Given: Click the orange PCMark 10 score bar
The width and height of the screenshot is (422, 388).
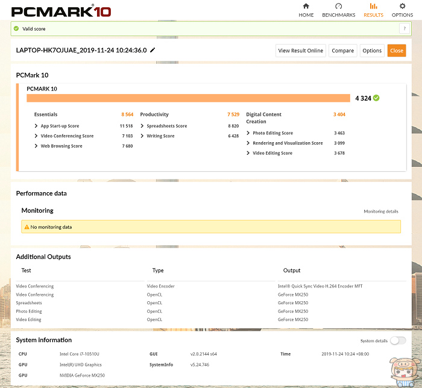Looking at the screenshot, I should pyautogui.click(x=188, y=98).
